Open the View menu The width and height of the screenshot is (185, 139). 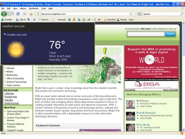point(15,9)
